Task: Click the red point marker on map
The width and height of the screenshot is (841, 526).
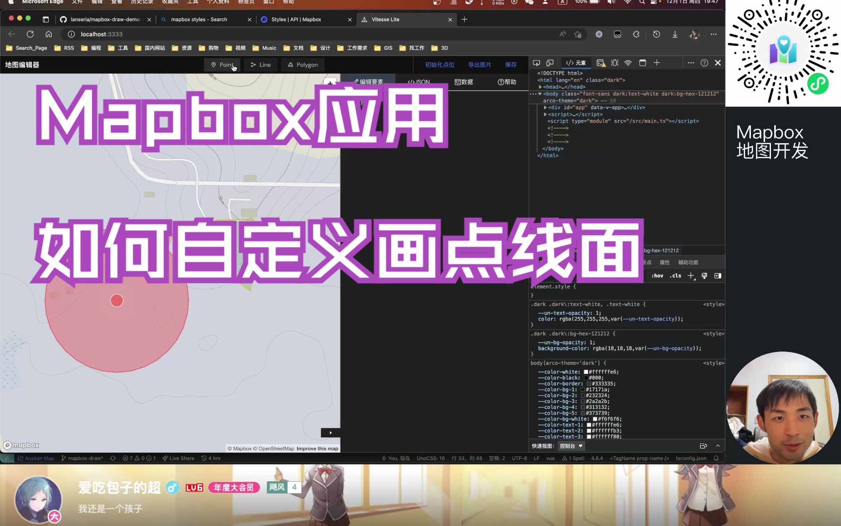Action: click(x=117, y=301)
